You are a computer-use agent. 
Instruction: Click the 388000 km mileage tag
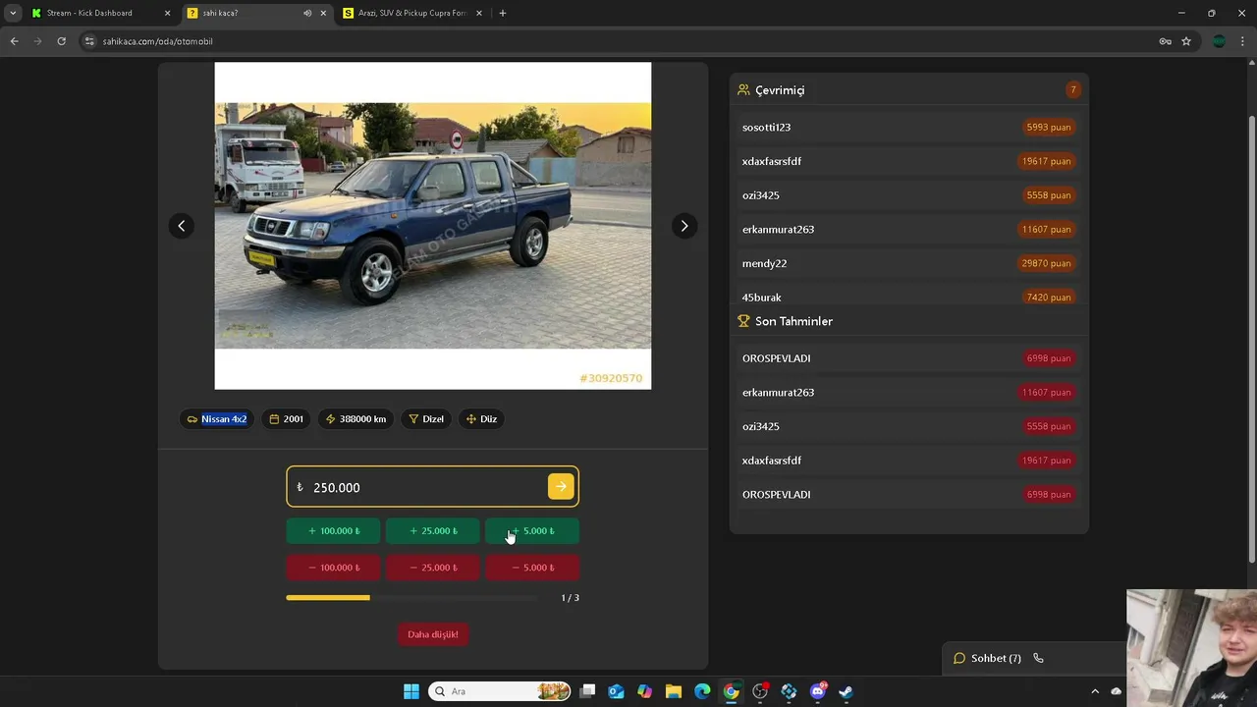[355, 419]
